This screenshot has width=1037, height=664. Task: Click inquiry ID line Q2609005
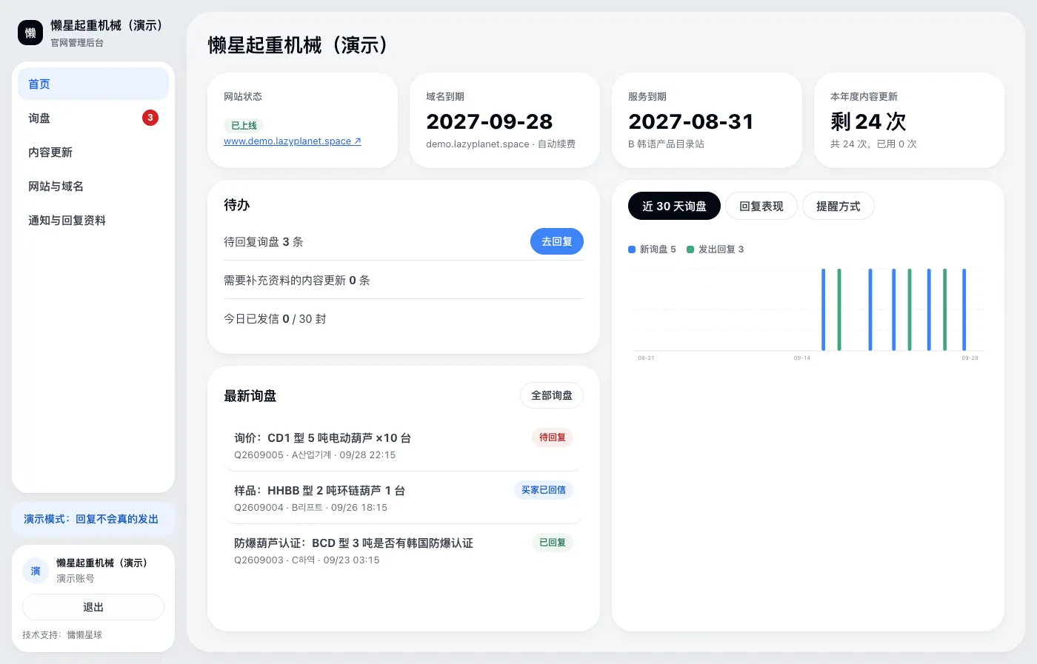coord(315,455)
